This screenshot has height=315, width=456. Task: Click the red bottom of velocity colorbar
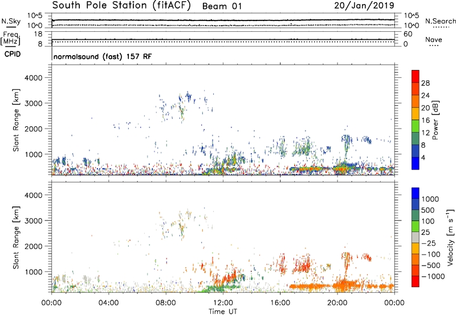coord(416,281)
